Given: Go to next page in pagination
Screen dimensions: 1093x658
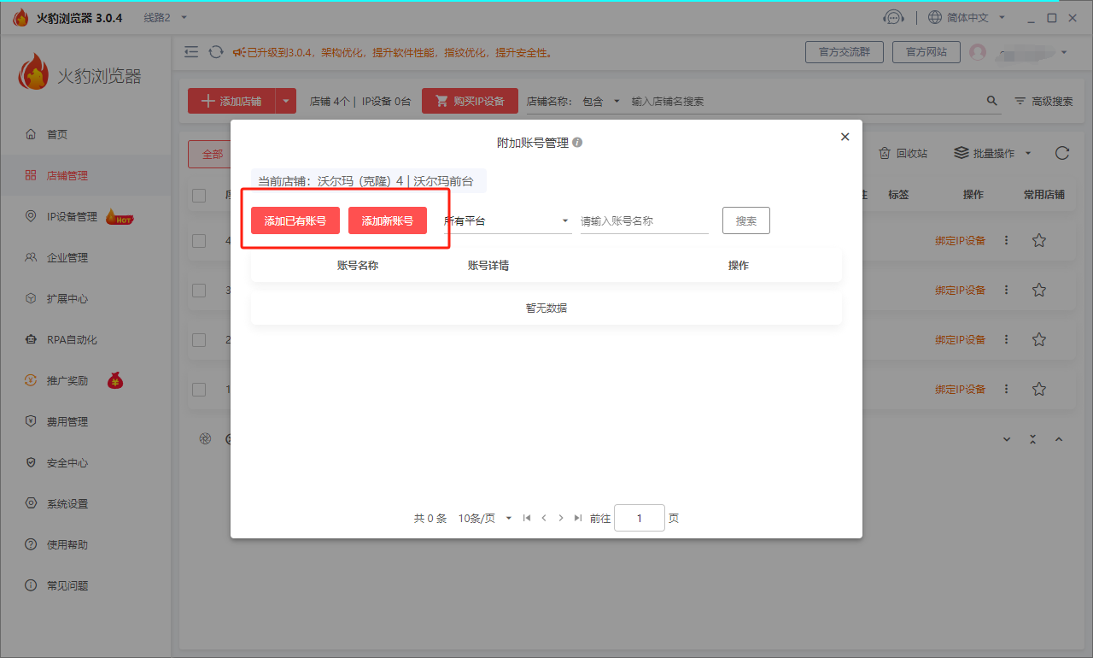Looking at the screenshot, I should (561, 518).
